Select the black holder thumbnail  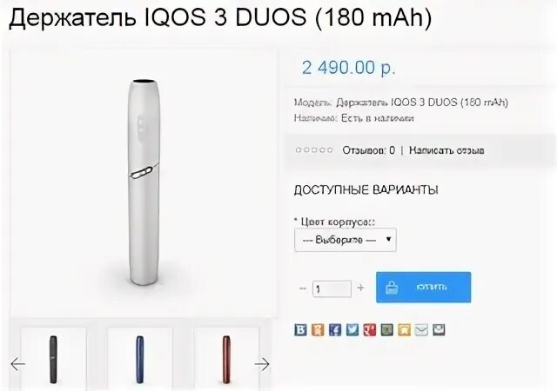[x=53, y=359]
